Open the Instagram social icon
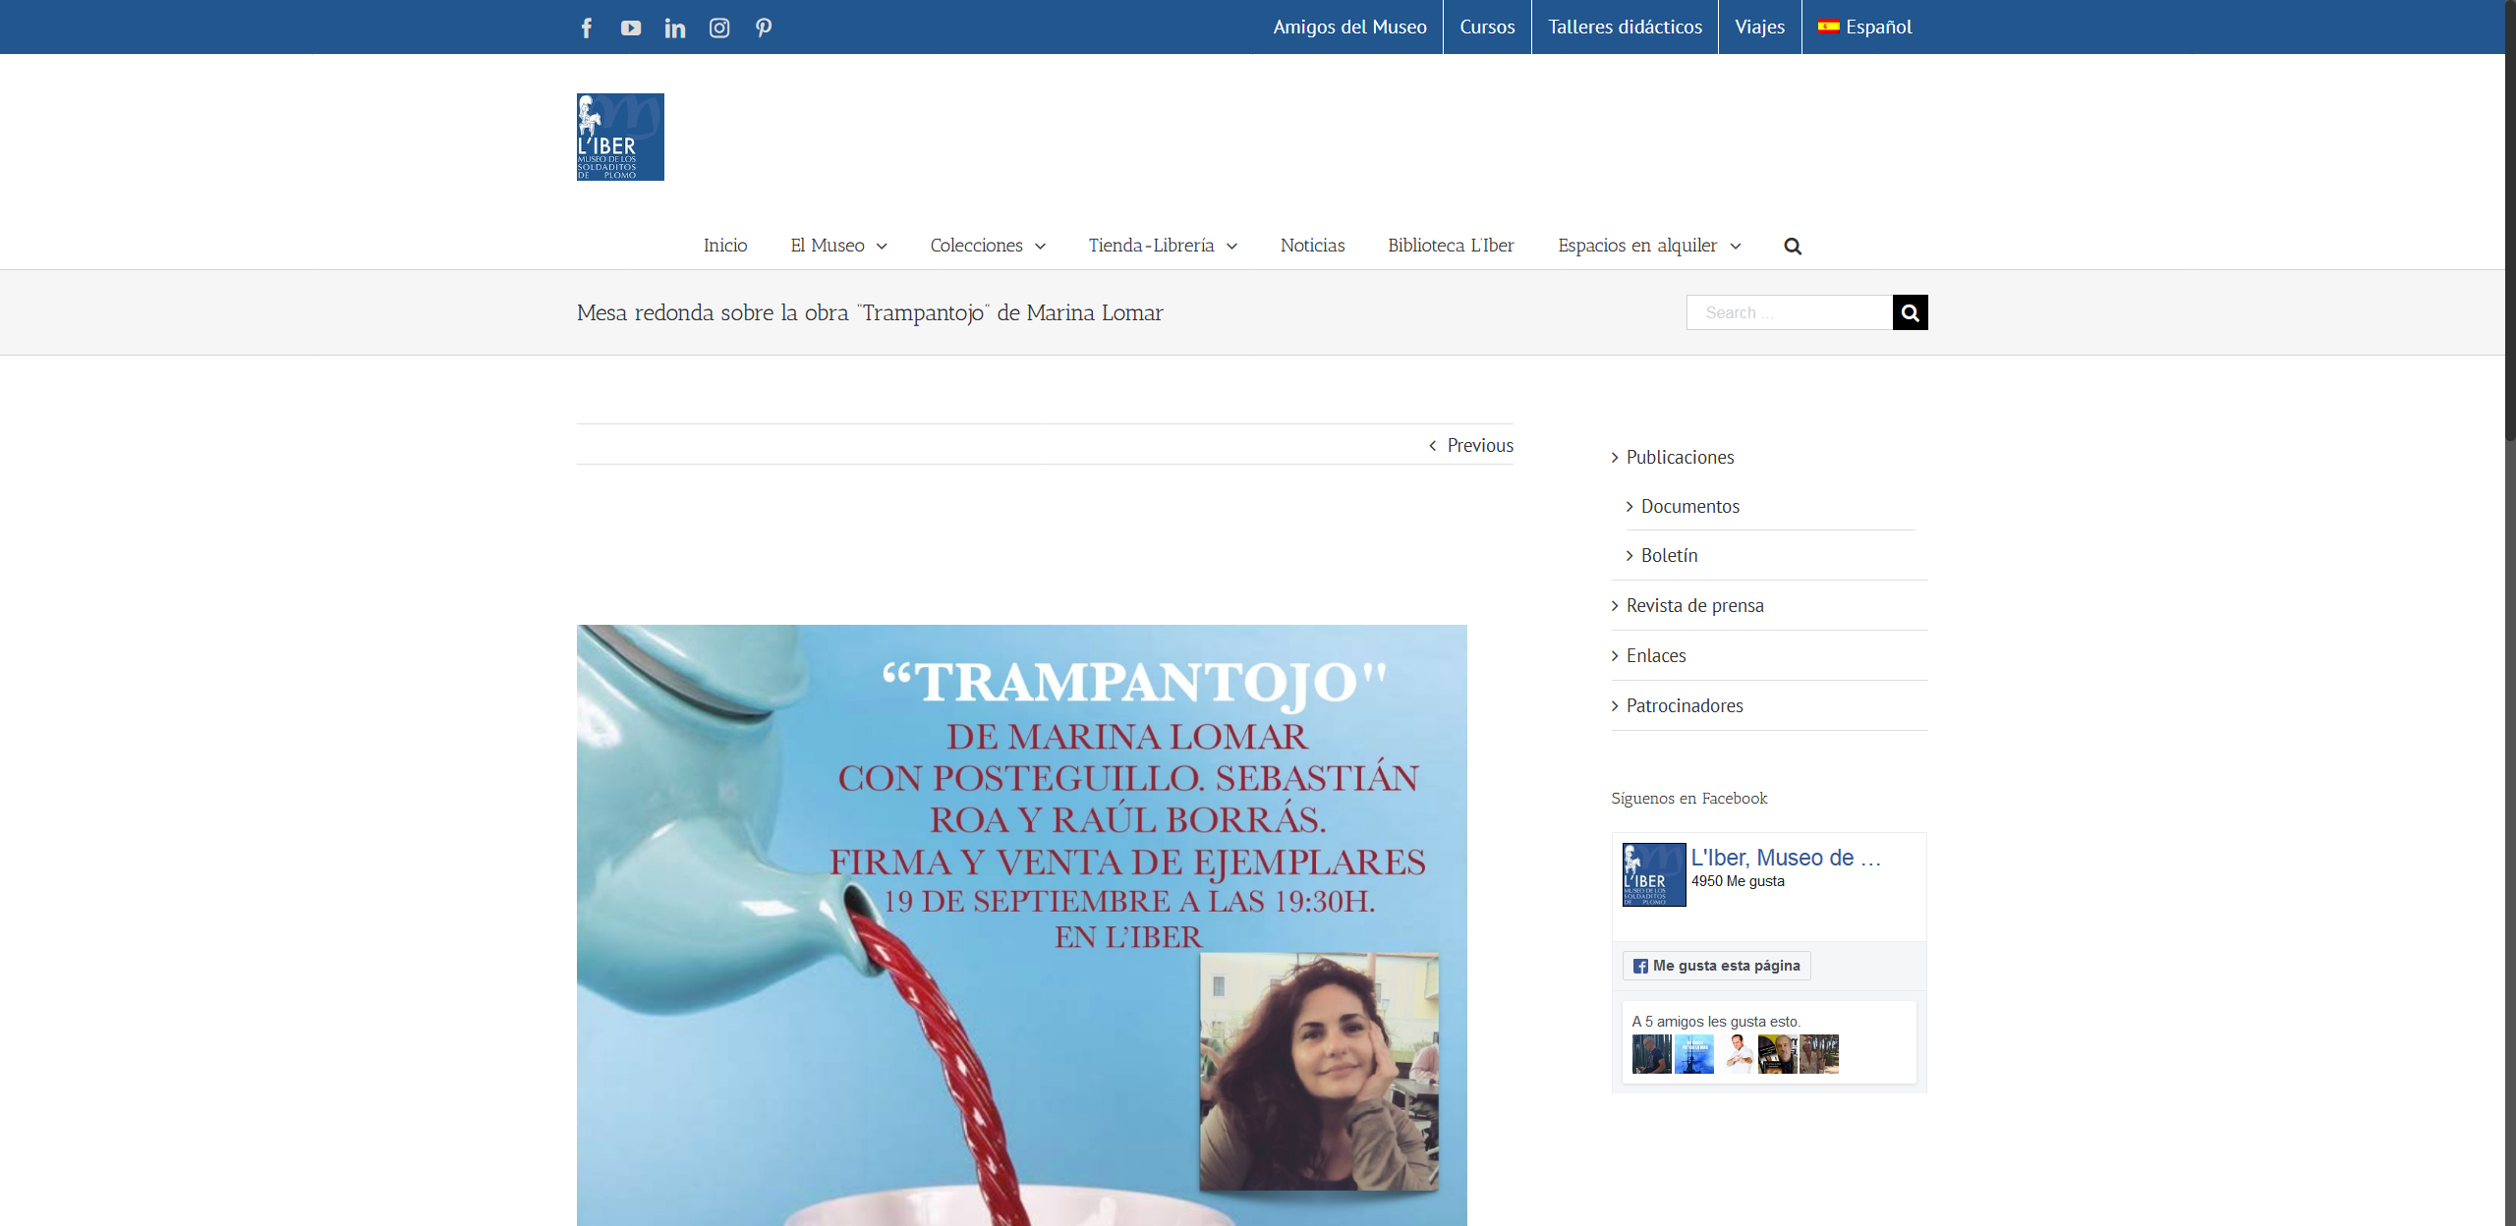Image resolution: width=2516 pixels, height=1226 pixels. [719, 28]
